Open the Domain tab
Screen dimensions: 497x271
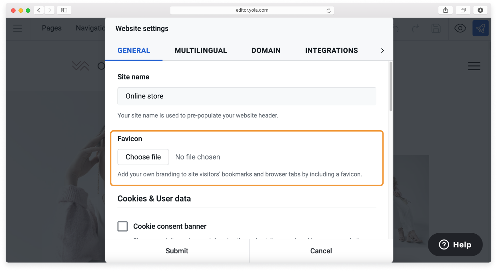tap(266, 51)
